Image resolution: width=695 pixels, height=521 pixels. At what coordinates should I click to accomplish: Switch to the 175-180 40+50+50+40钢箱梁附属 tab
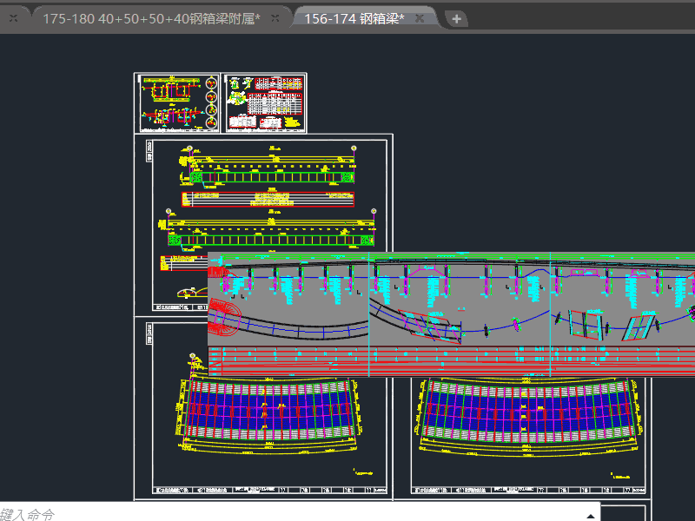tap(150, 19)
